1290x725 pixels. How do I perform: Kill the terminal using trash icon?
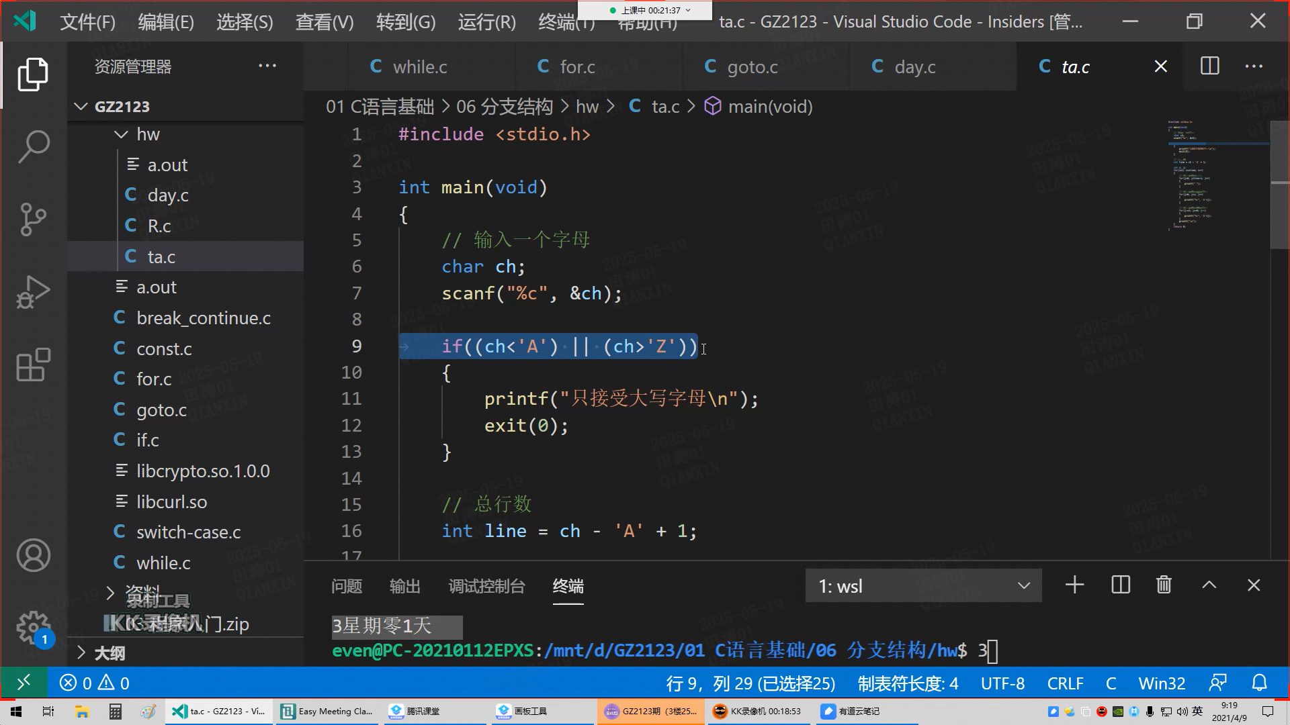pyautogui.click(x=1164, y=585)
